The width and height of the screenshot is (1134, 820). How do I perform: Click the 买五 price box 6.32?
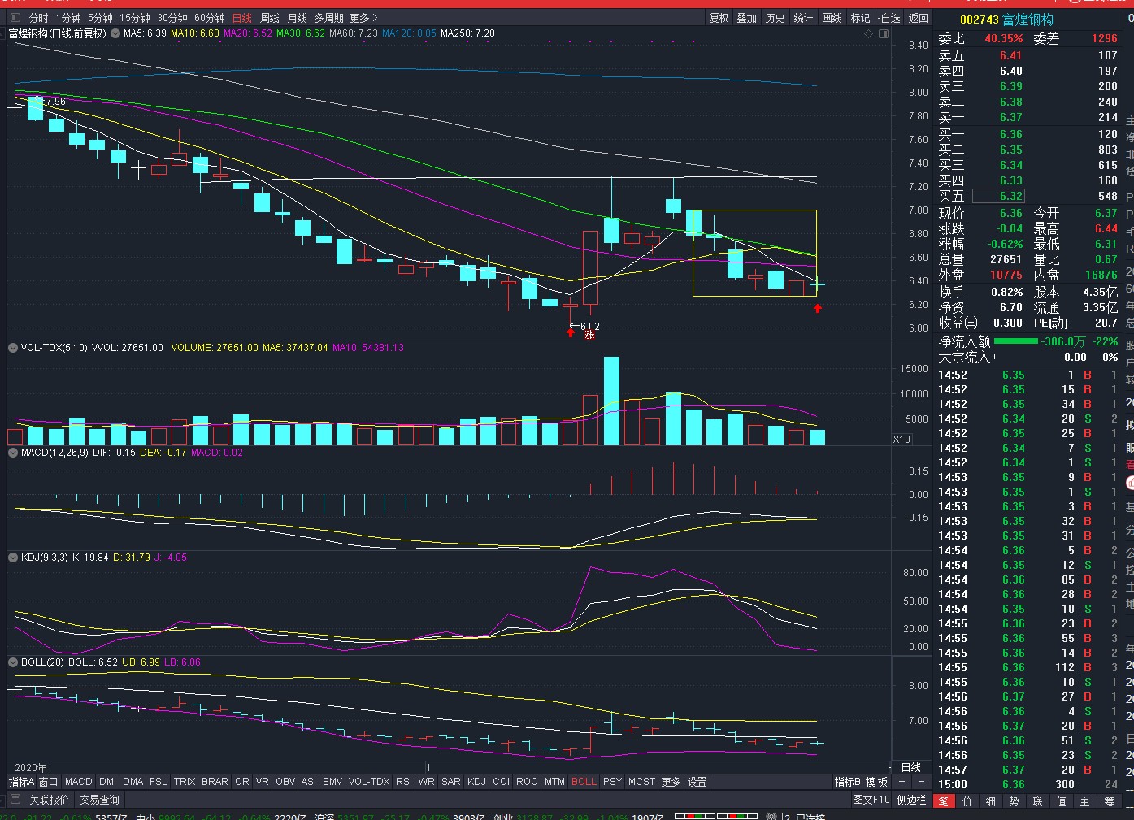point(999,196)
